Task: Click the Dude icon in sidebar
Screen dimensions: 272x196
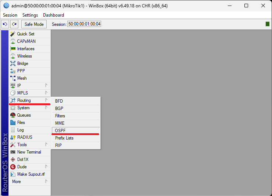Action: 13,167
